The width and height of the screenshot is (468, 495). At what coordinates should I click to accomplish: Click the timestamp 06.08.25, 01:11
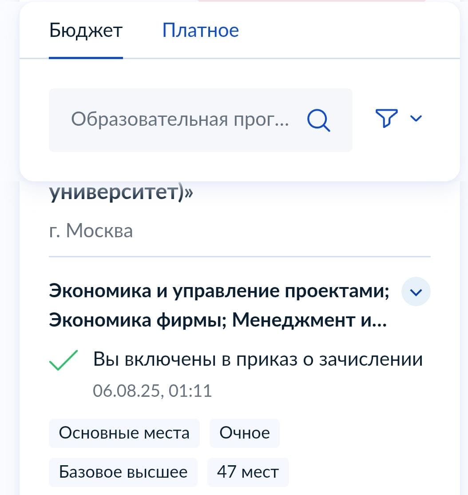click(152, 391)
